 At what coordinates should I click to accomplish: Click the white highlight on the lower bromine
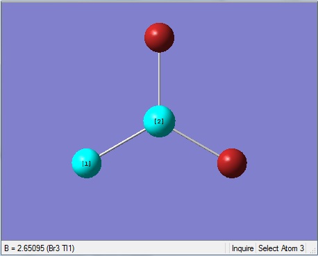point(227,159)
